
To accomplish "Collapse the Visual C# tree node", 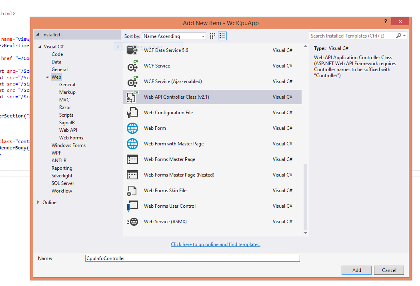I will [x=40, y=46].
